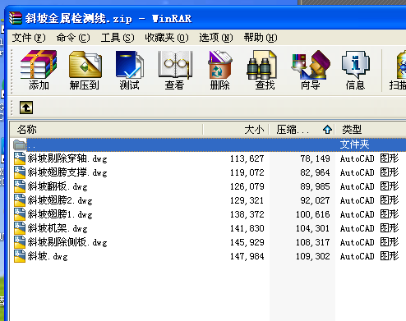The image size is (406, 321).
Task: Click file icon of 斜坡机架.dwg
Action: click(x=20, y=228)
